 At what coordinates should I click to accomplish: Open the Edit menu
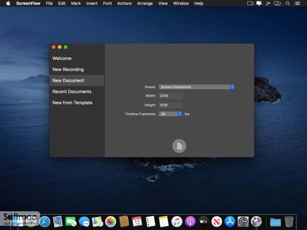pos(62,3)
